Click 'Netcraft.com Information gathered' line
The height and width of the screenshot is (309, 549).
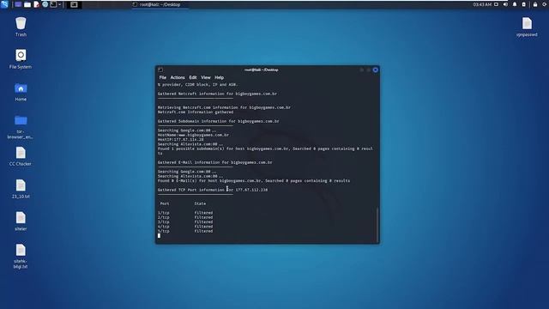click(x=196, y=112)
